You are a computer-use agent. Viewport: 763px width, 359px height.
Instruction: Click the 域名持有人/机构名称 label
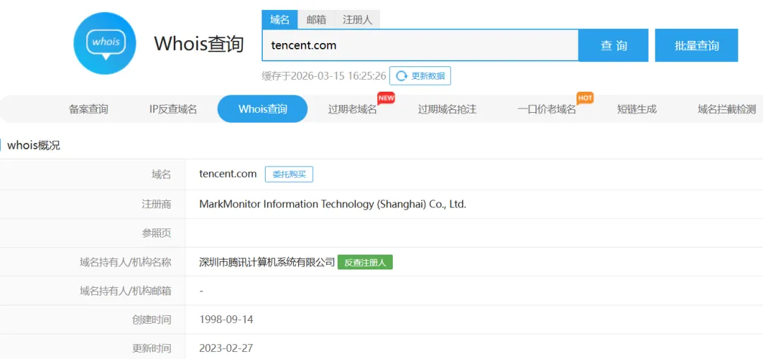point(126,262)
